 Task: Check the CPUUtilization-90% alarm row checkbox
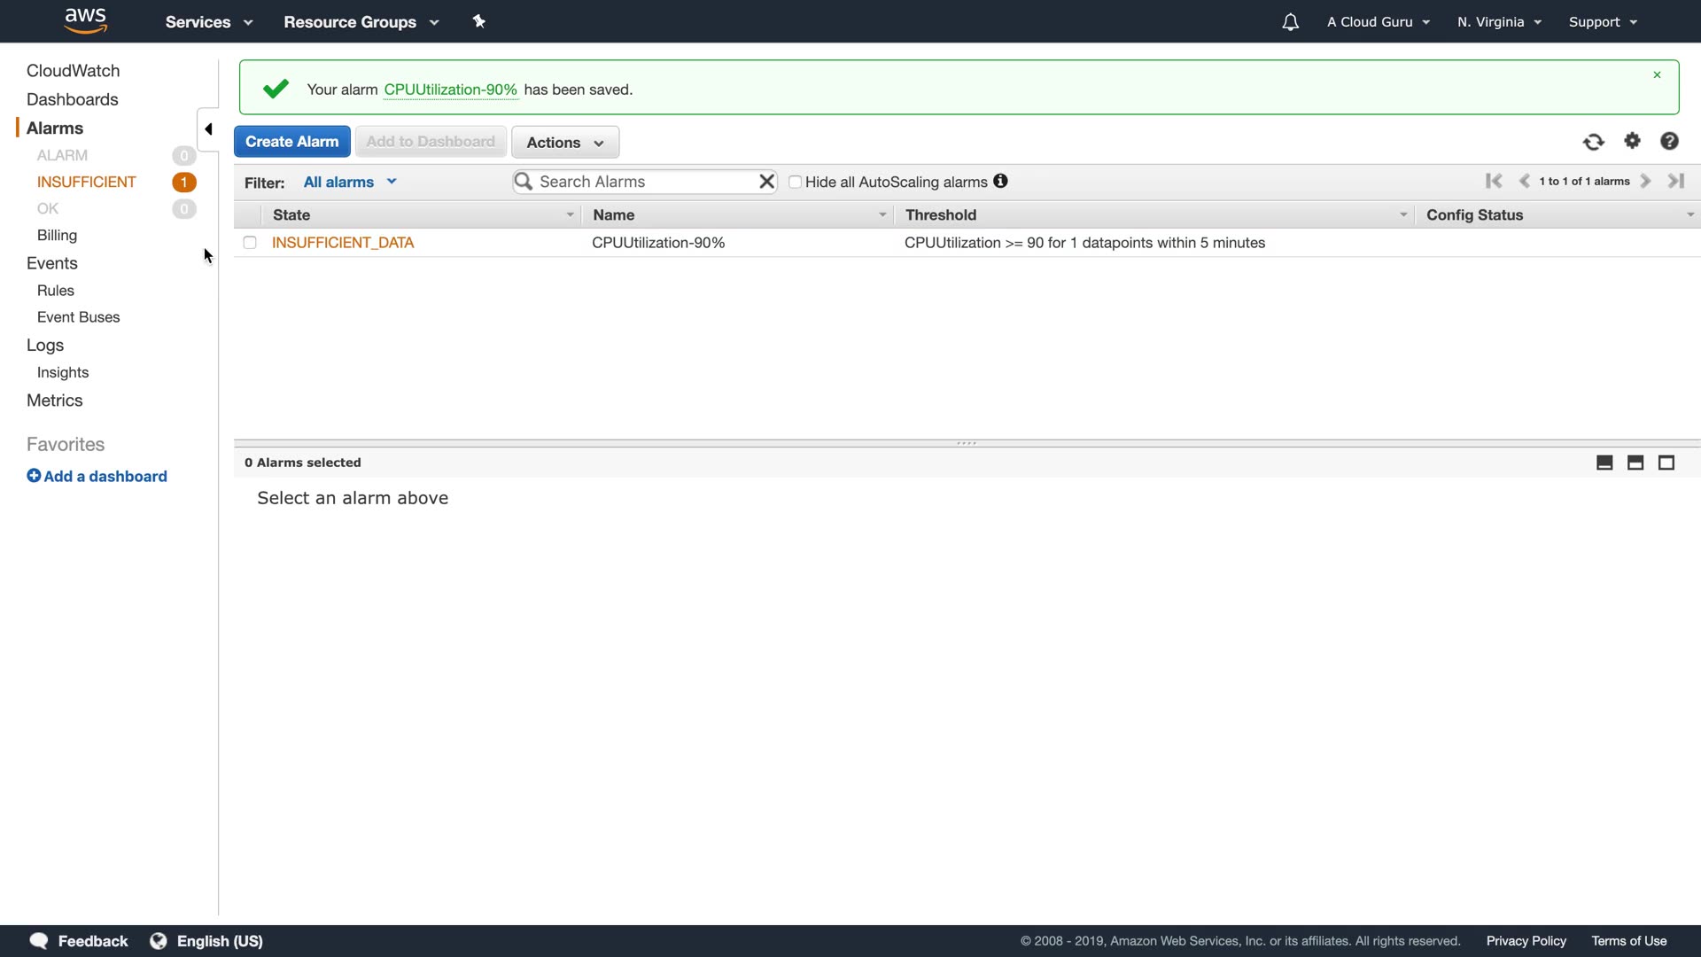250,243
